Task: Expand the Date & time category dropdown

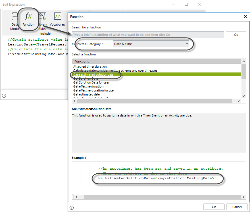Action: pyautogui.click(x=187, y=44)
